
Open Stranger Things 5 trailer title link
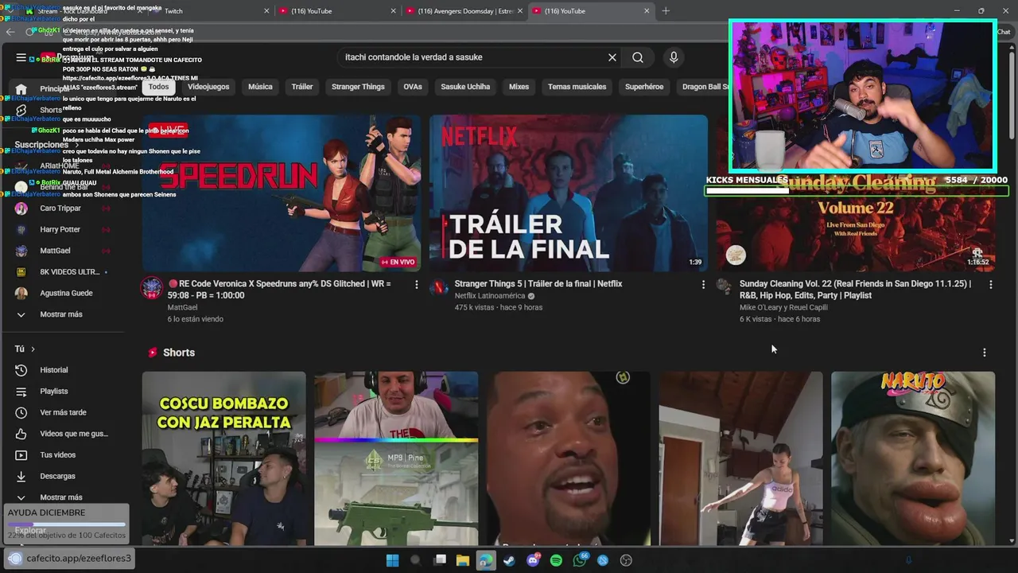pos(538,284)
